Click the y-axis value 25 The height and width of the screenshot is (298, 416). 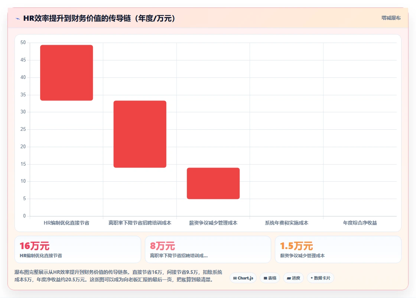(23, 129)
